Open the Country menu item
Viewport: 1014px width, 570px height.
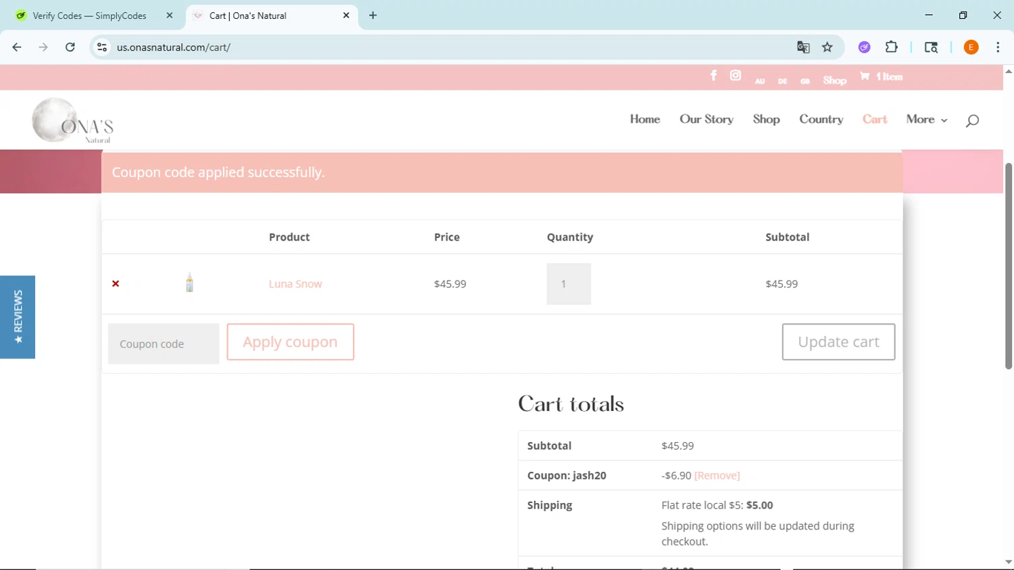[x=821, y=119]
